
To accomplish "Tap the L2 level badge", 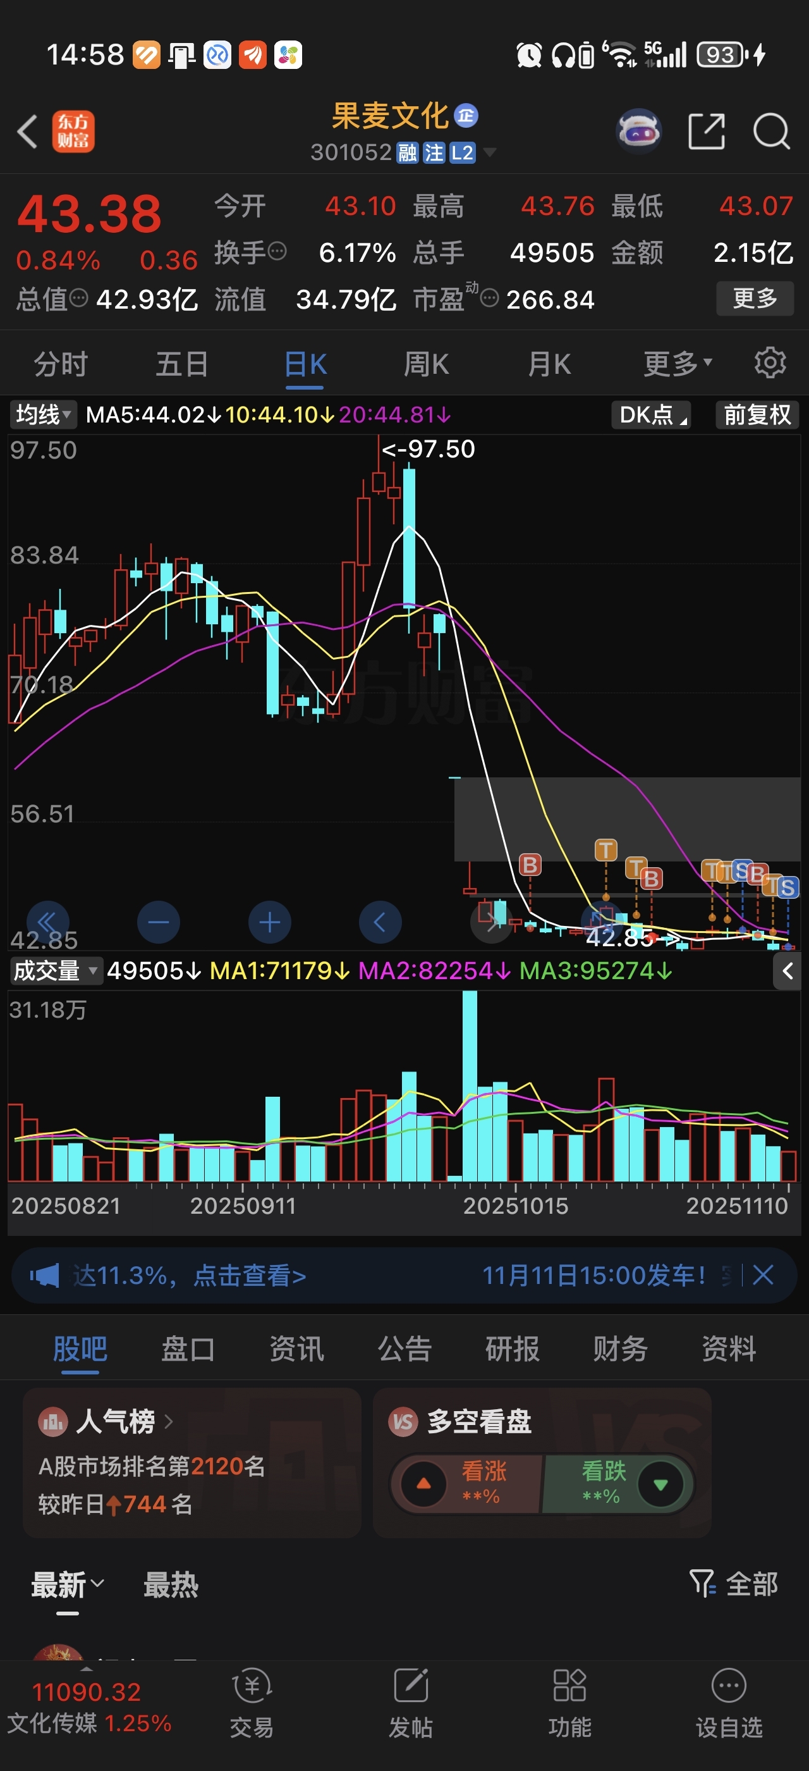I will pos(462,152).
